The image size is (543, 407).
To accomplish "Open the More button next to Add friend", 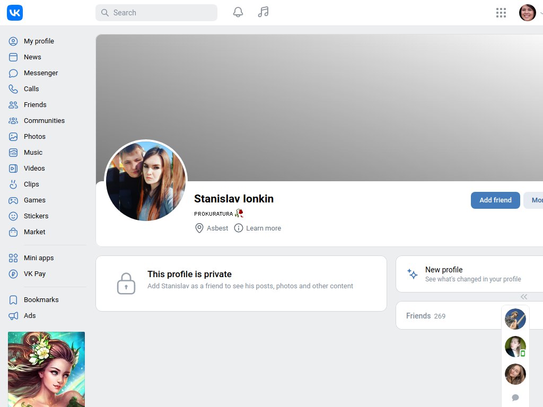I will tap(535, 200).
